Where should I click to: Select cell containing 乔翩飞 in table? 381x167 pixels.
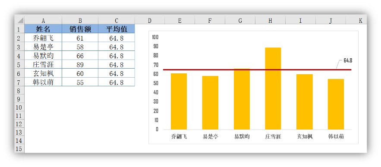click(43, 38)
